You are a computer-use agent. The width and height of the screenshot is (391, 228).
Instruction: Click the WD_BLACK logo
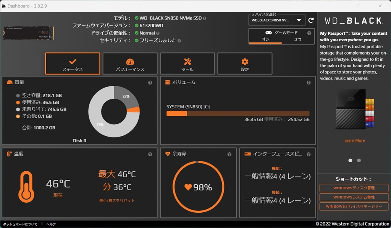[x=354, y=21]
